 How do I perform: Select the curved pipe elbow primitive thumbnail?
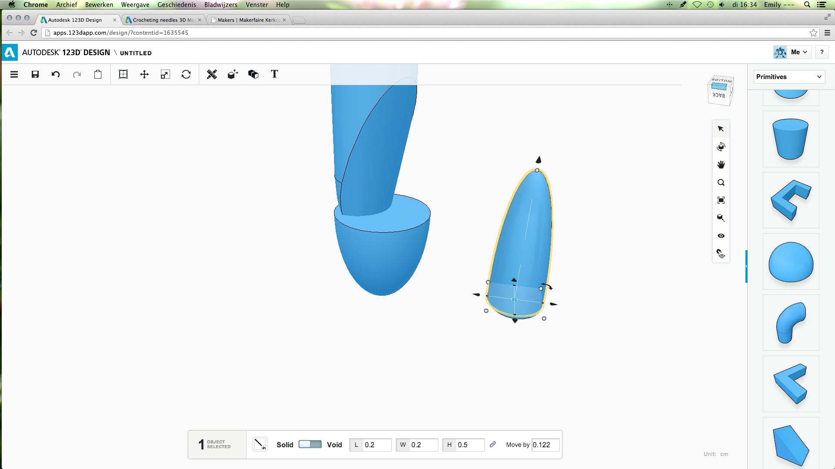click(791, 323)
